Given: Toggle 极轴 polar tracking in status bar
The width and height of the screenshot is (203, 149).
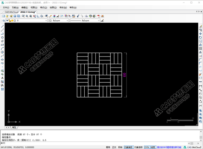Looking at the screenshot, I should [120, 147].
